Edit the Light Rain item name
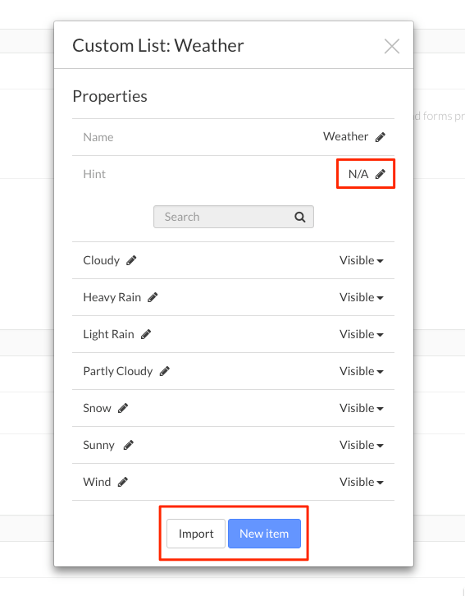This screenshot has height=596, width=465. click(x=146, y=334)
